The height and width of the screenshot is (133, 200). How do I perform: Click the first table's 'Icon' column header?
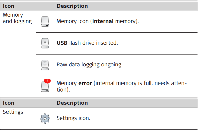pyautogui.click(x=9, y=6)
